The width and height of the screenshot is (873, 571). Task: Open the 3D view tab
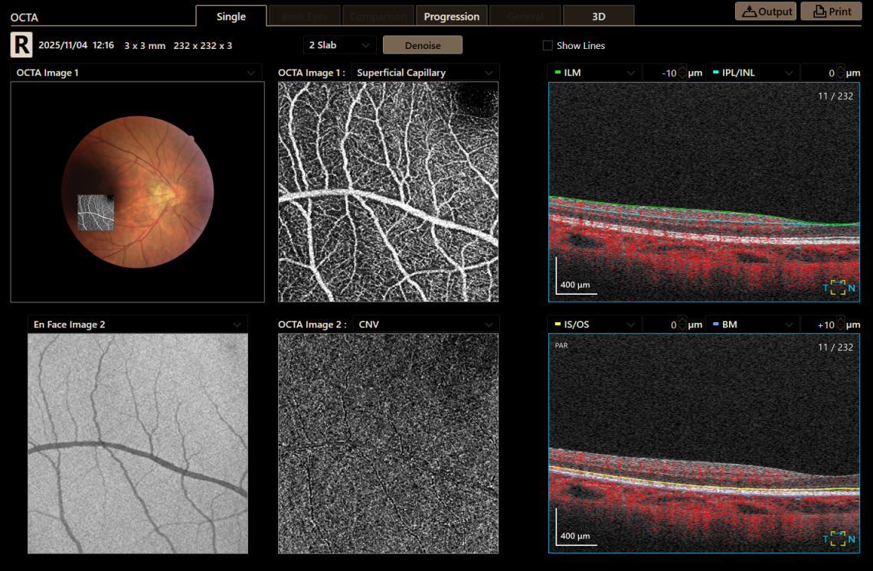[598, 15]
